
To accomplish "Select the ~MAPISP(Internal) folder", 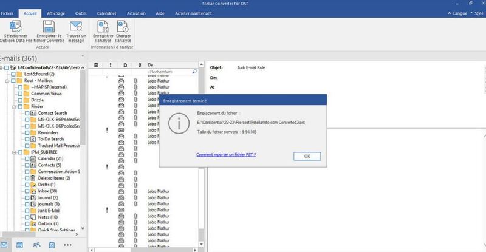I will (49, 87).
